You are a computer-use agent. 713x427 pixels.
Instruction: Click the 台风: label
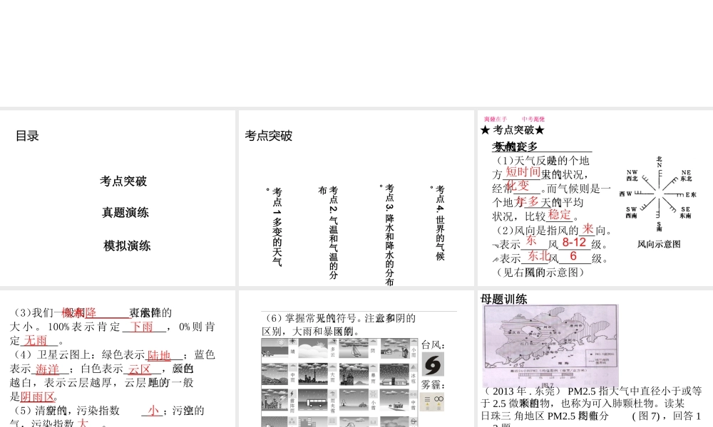pyautogui.click(x=433, y=345)
